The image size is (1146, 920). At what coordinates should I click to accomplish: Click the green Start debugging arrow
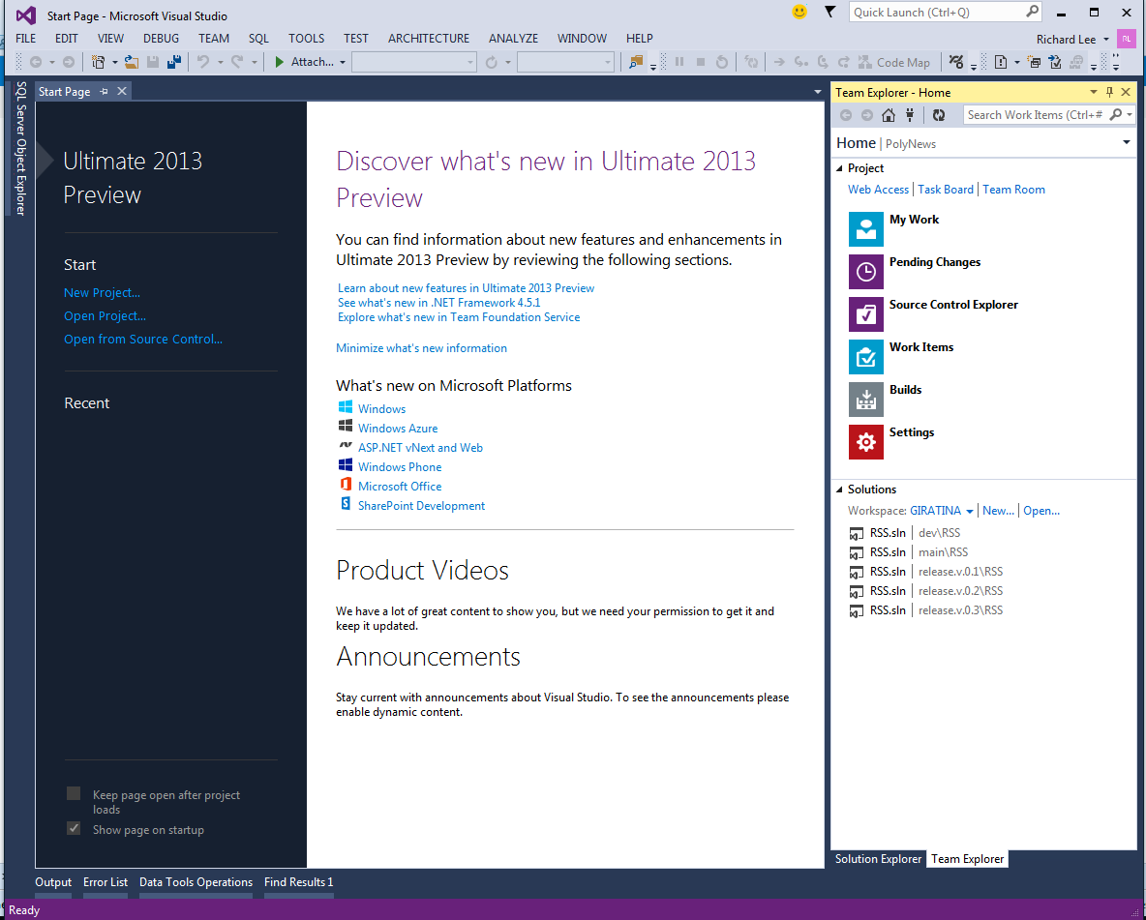[x=279, y=62]
